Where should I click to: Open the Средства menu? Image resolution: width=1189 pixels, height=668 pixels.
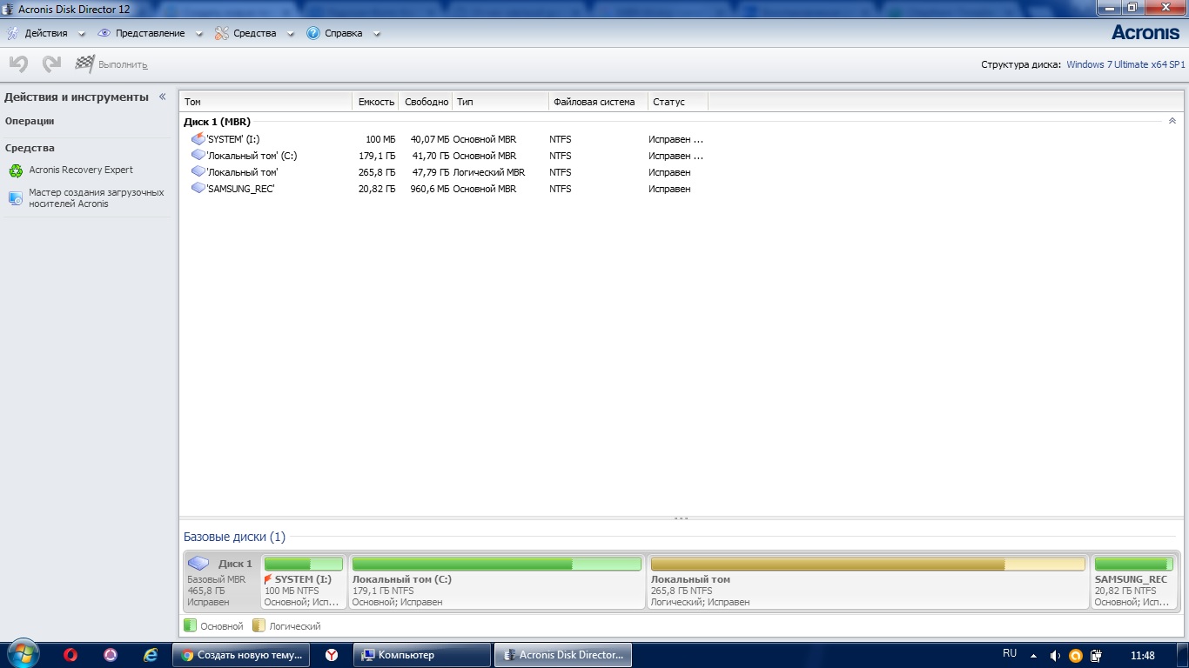(x=254, y=33)
